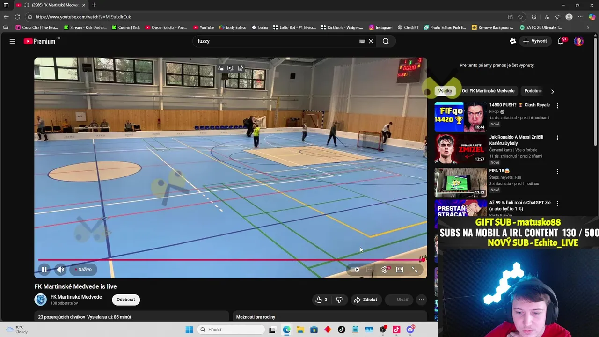Open options for Jak Ronaldo A Messi video
The width and height of the screenshot is (599, 337).
click(557, 138)
